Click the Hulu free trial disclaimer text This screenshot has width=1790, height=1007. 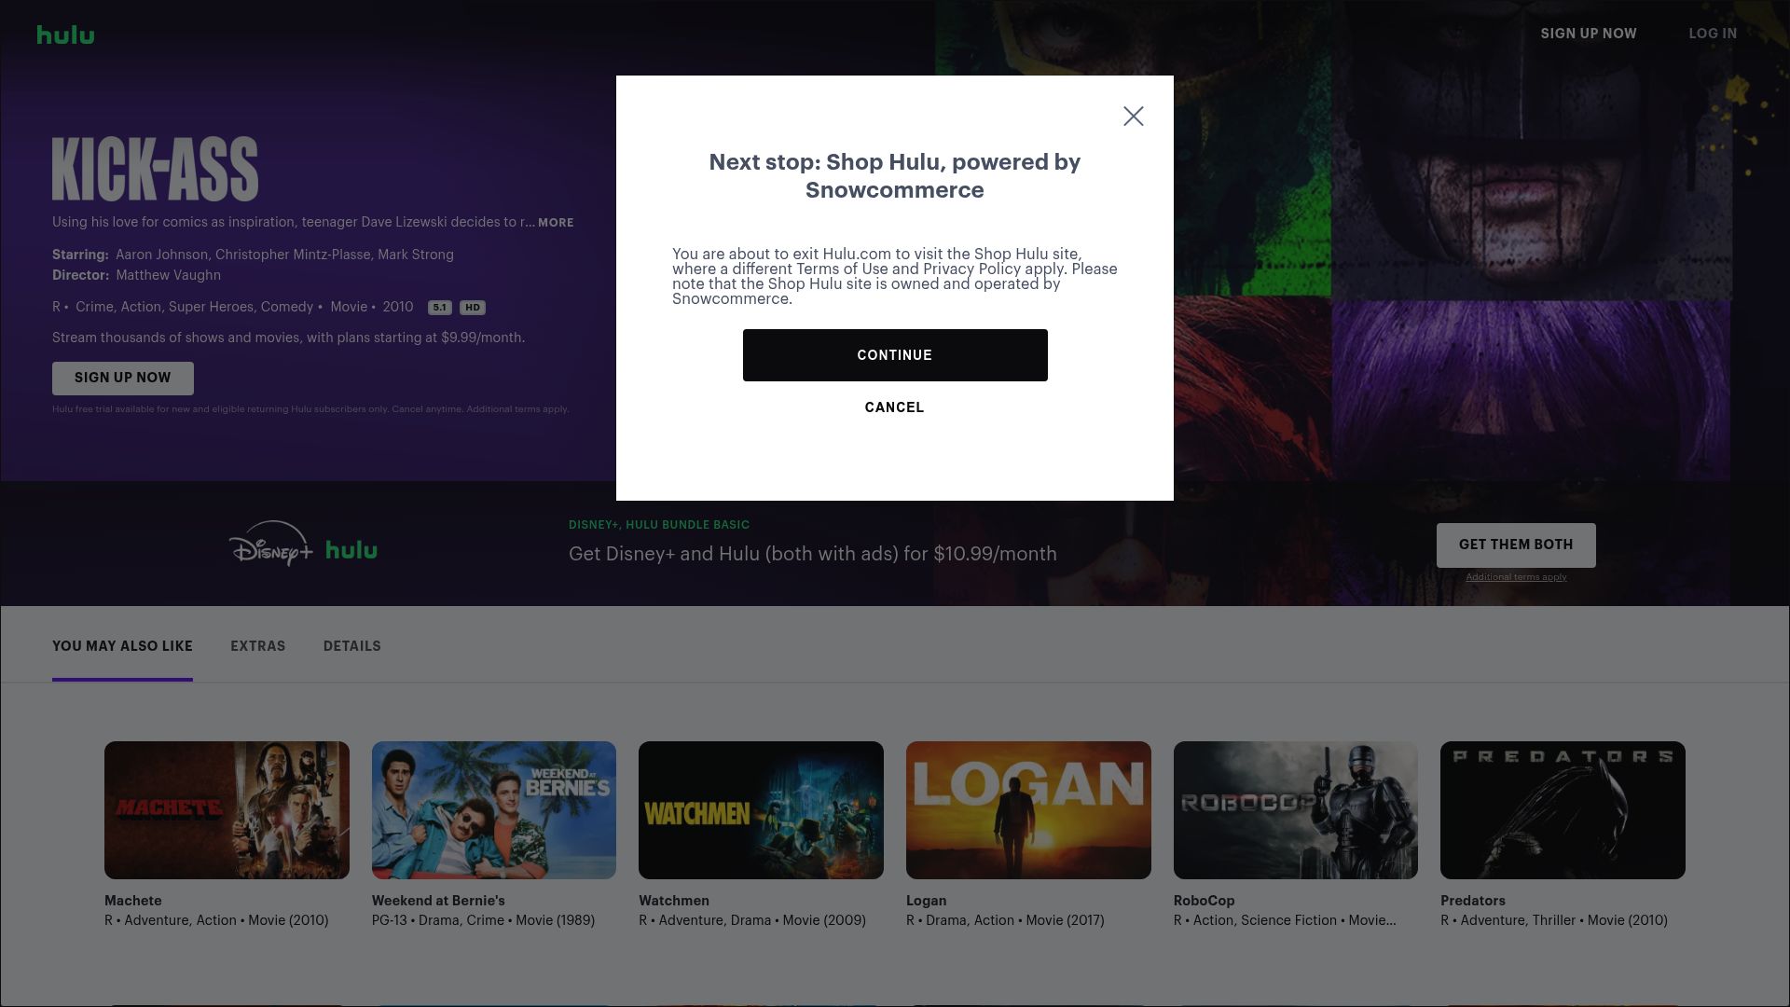[310, 409]
